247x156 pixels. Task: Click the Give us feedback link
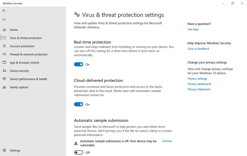198,49
